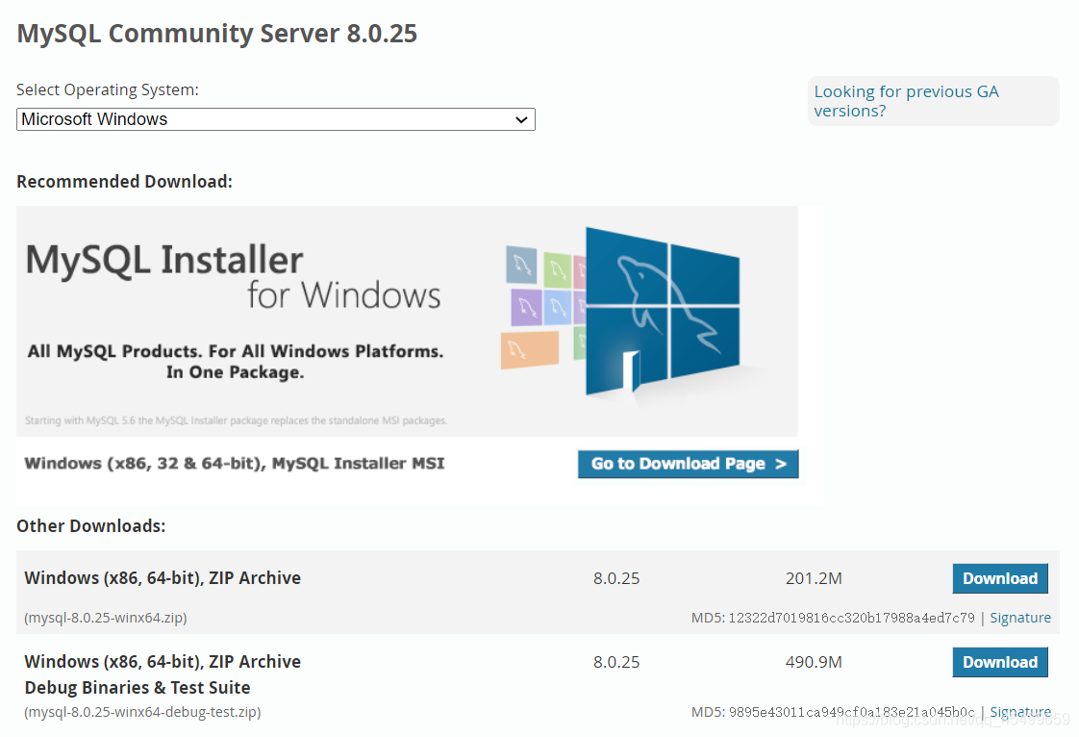This screenshot has width=1079, height=737.
Task: Click the MySQL Community Server 8.0.25 heading
Action: 216,34
